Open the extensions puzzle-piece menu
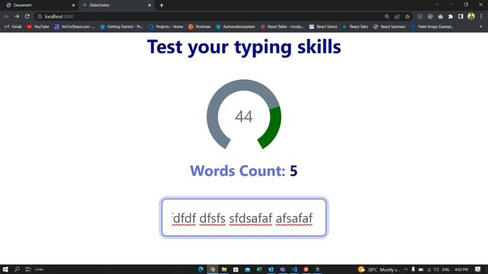 pyautogui.click(x=451, y=17)
